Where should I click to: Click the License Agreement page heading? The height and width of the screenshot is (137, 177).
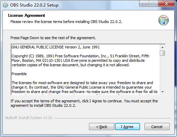click(27, 15)
